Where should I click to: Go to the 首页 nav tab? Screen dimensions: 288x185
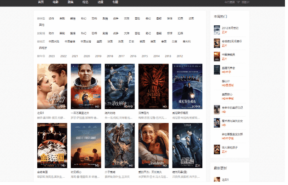41,2
